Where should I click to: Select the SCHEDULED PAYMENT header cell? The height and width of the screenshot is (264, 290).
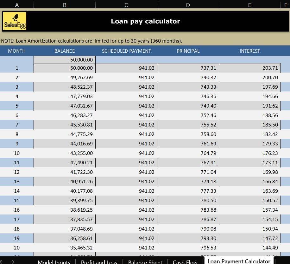126,51
